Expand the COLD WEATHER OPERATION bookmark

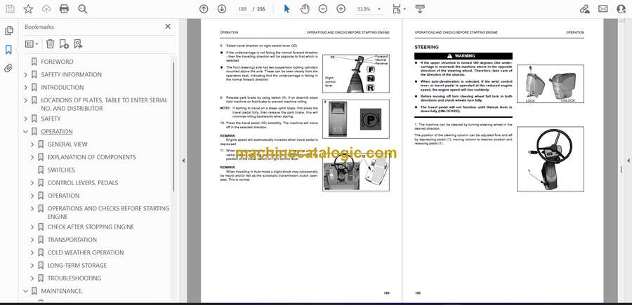click(32, 252)
